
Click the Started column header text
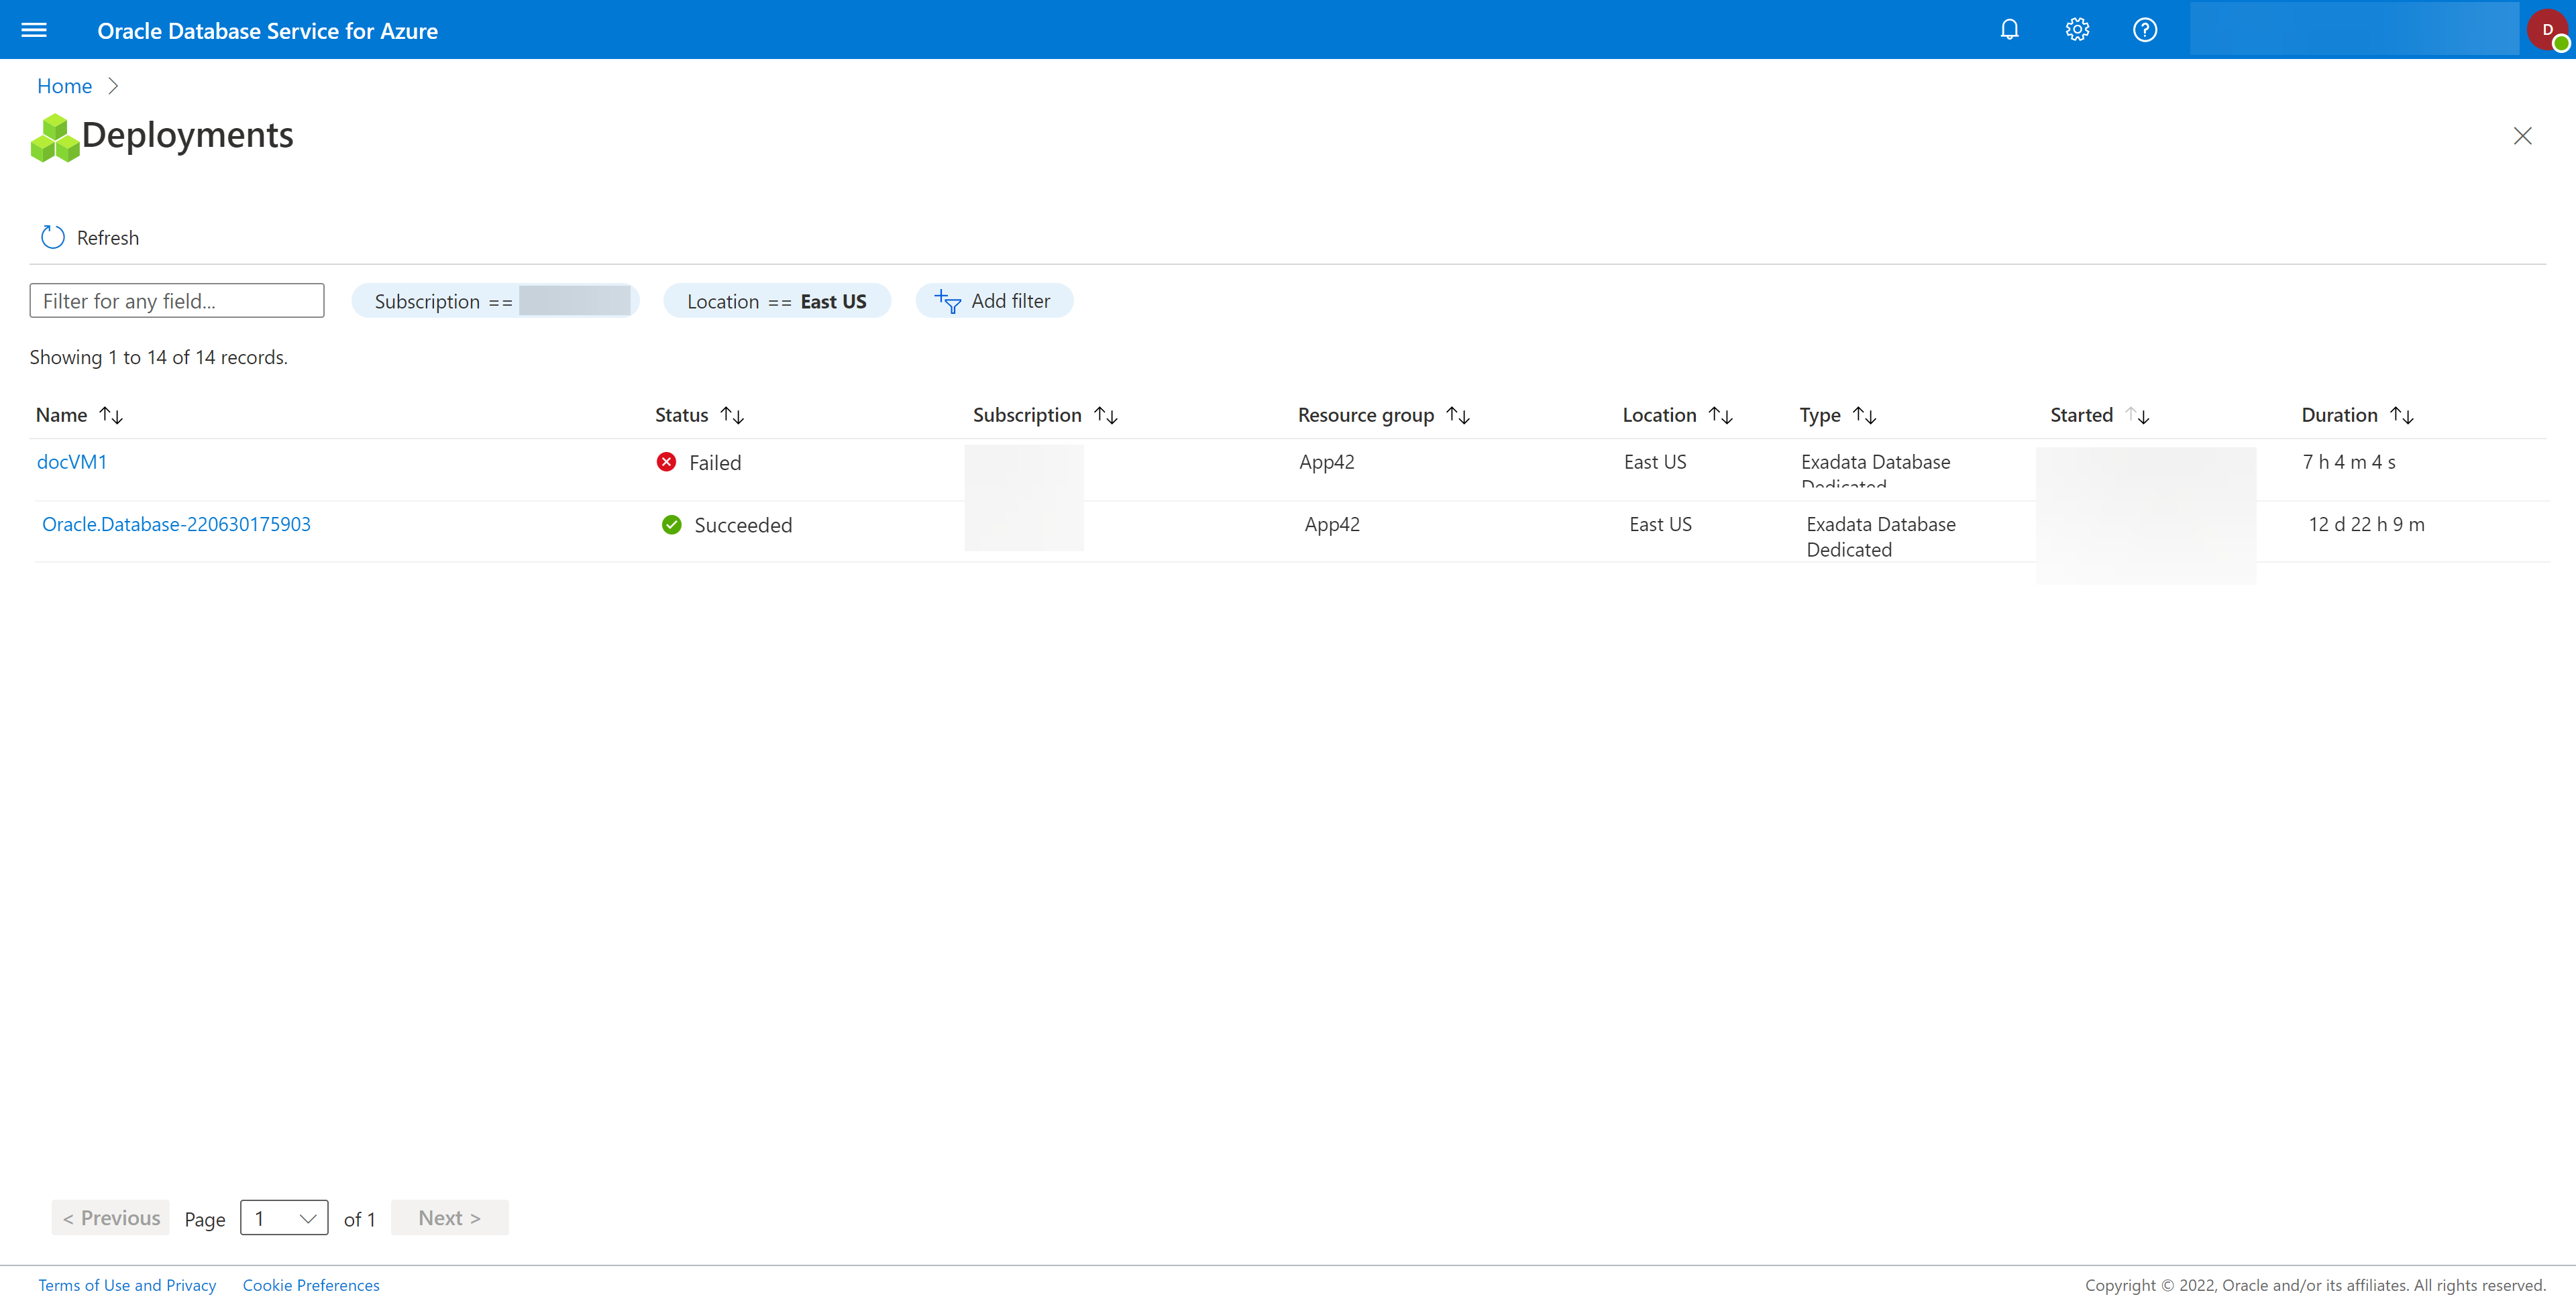(x=2081, y=415)
